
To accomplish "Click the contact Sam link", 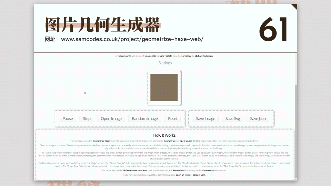I will 199,175.
